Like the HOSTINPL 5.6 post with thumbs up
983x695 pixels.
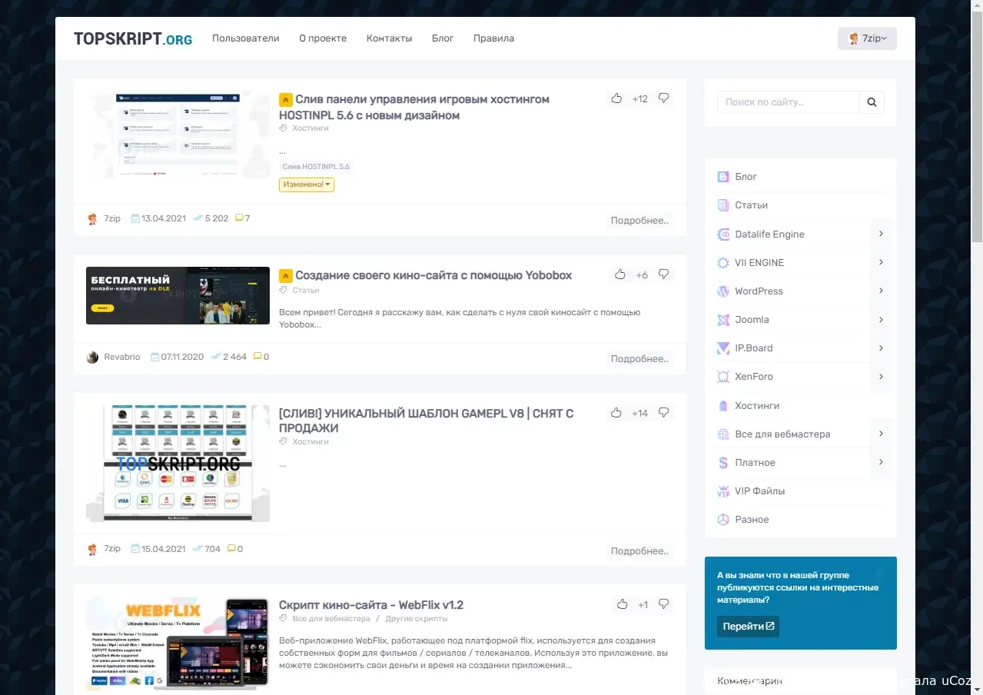tap(616, 98)
